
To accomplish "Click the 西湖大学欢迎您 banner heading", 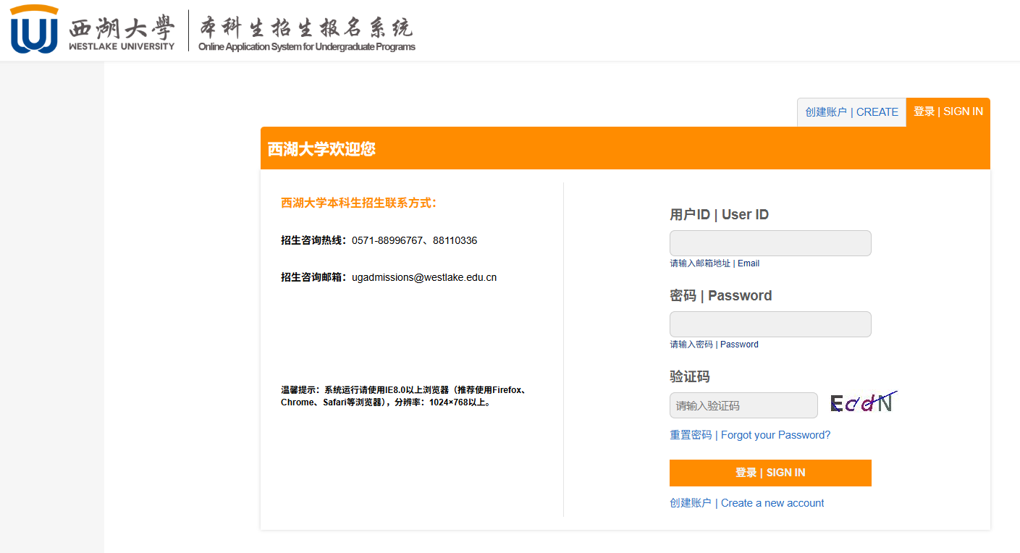I will (321, 149).
